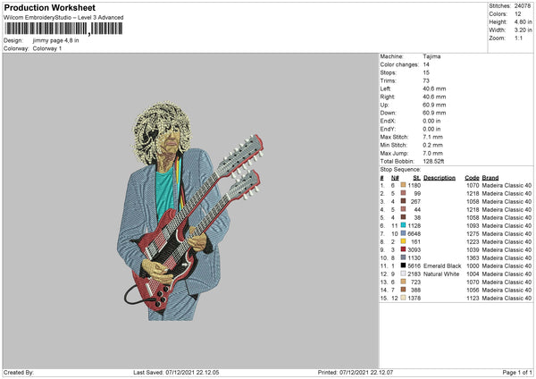Viewport: 536px width, 379px height.
Task: Click the Stop Sequence heading
Action: pyautogui.click(x=400, y=170)
